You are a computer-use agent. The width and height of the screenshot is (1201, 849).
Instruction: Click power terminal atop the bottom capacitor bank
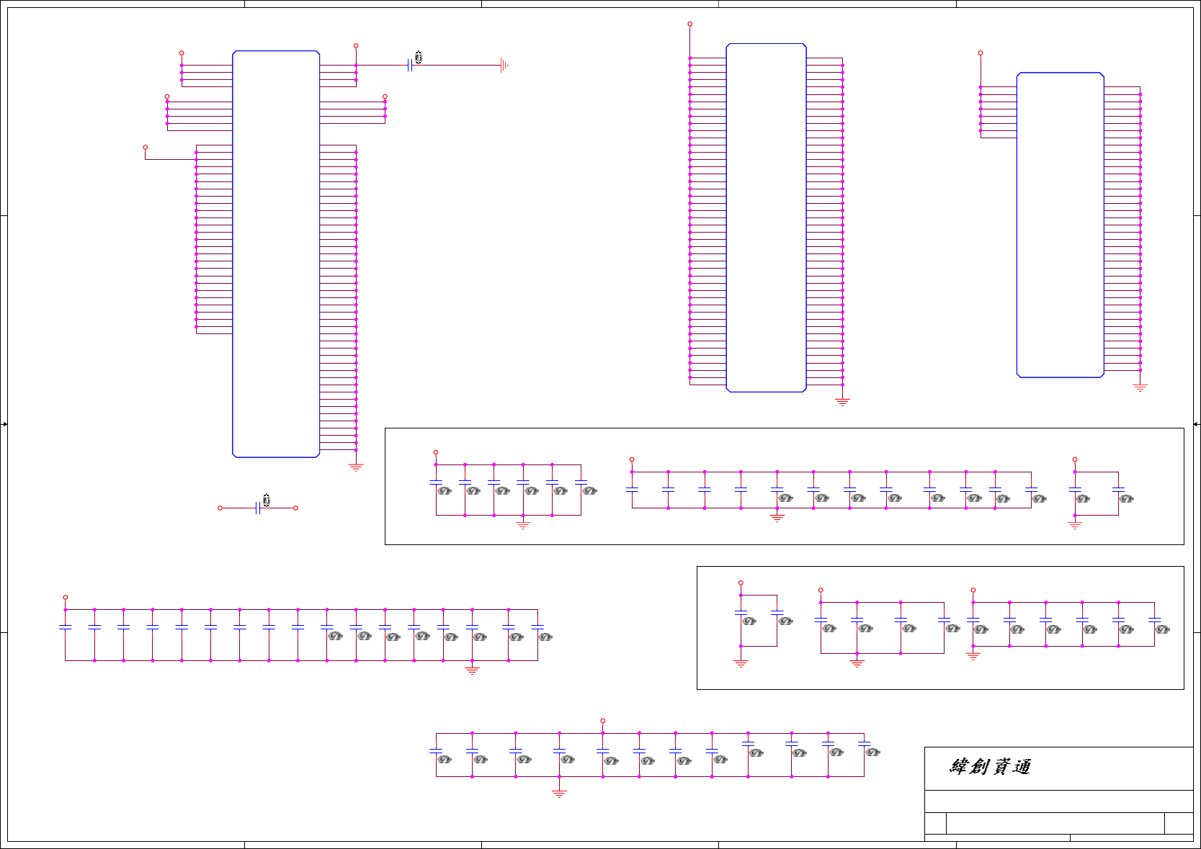(x=602, y=720)
